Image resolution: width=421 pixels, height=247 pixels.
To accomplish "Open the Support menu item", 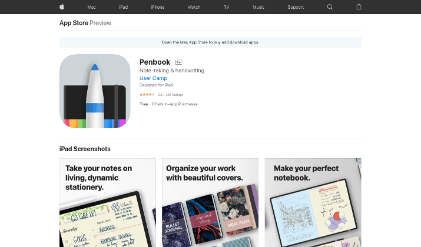I will [296, 7].
